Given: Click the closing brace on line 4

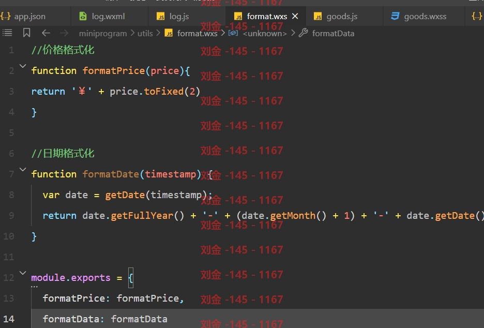Looking at the screenshot, I should (34, 112).
